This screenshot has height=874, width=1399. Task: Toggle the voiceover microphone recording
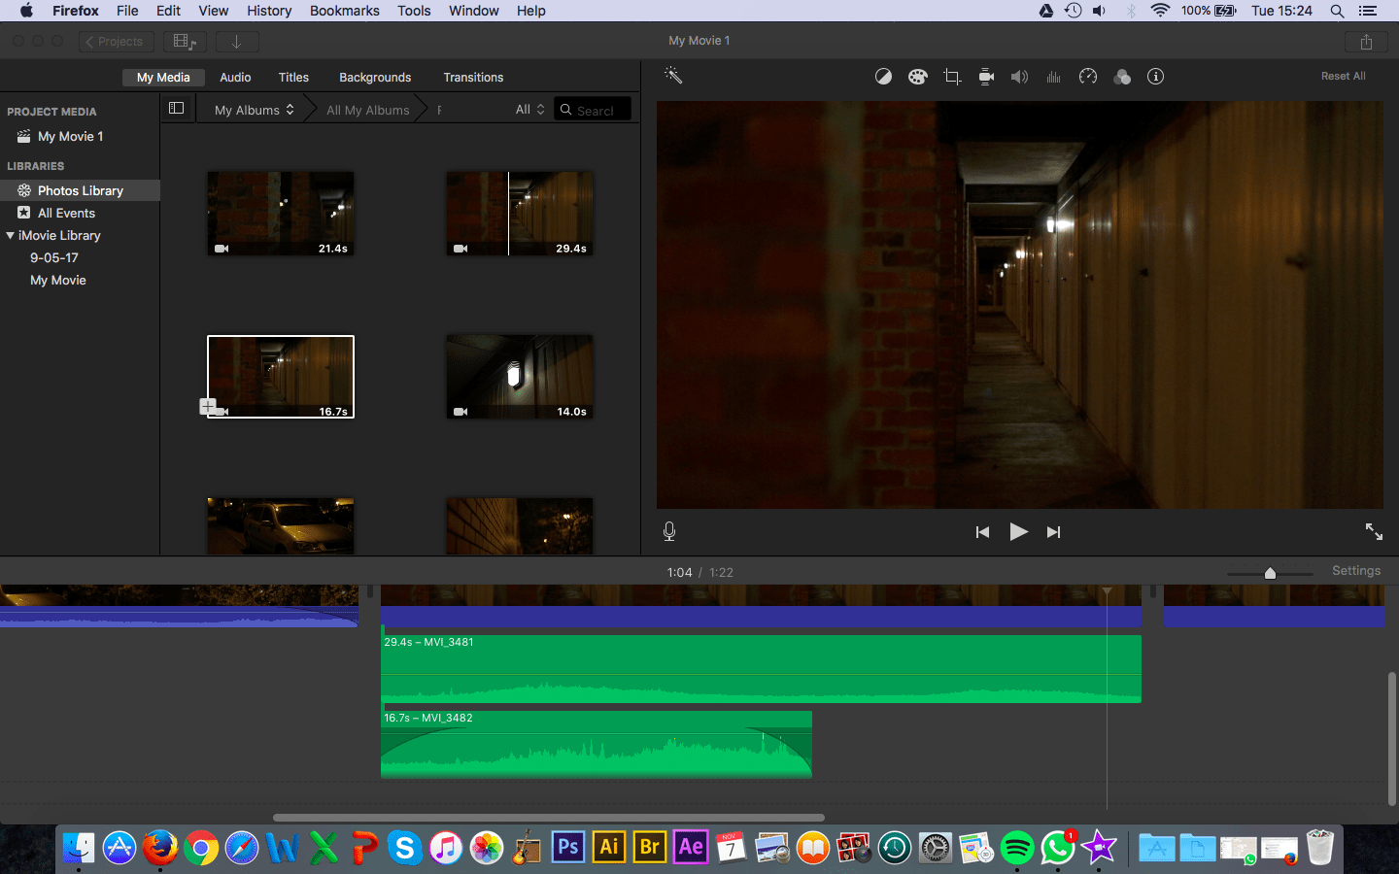click(669, 531)
